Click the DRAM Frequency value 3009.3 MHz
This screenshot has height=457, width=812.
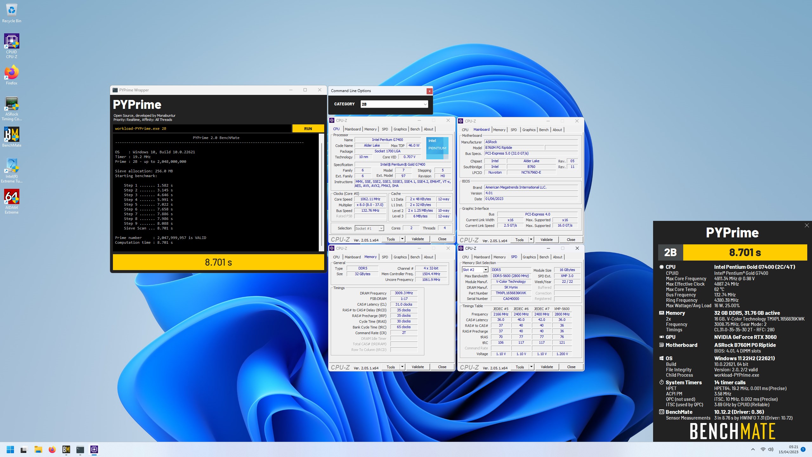pos(404,293)
